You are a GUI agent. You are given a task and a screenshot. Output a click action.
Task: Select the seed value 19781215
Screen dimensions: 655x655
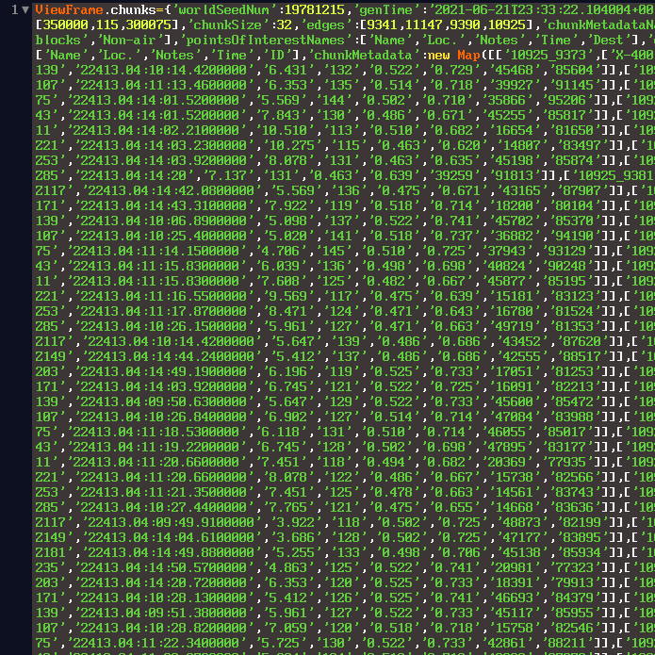316,9
